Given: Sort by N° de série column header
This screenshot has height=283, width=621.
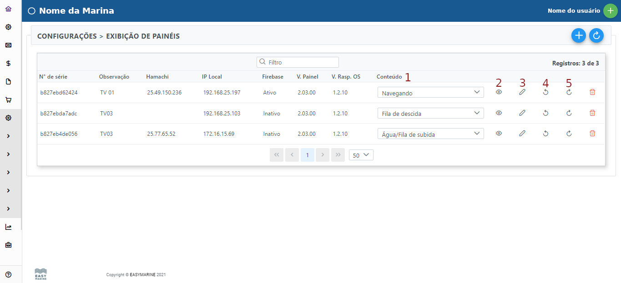Looking at the screenshot, I should tap(53, 77).
